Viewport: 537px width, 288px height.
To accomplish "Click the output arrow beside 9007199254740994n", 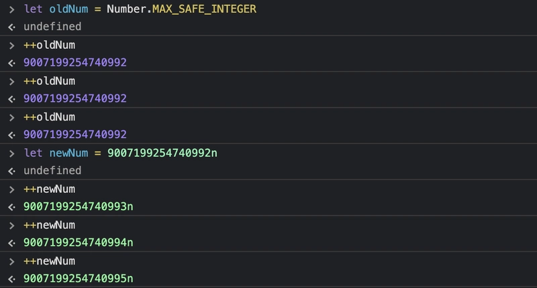I will (11, 243).
